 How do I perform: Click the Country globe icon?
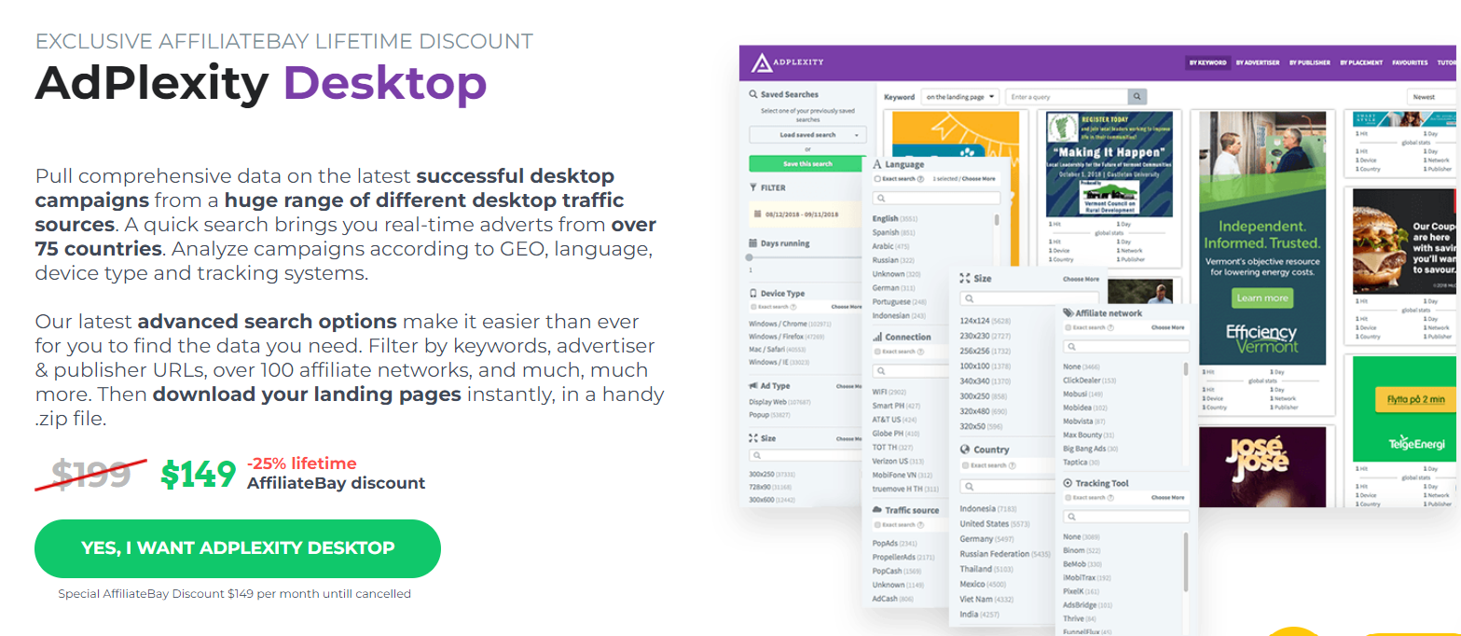(965, 449)
